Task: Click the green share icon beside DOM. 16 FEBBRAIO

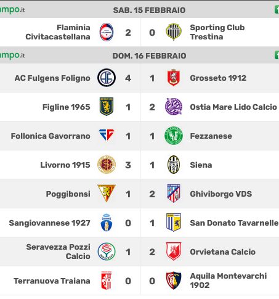Action: [x=277, y=55]
